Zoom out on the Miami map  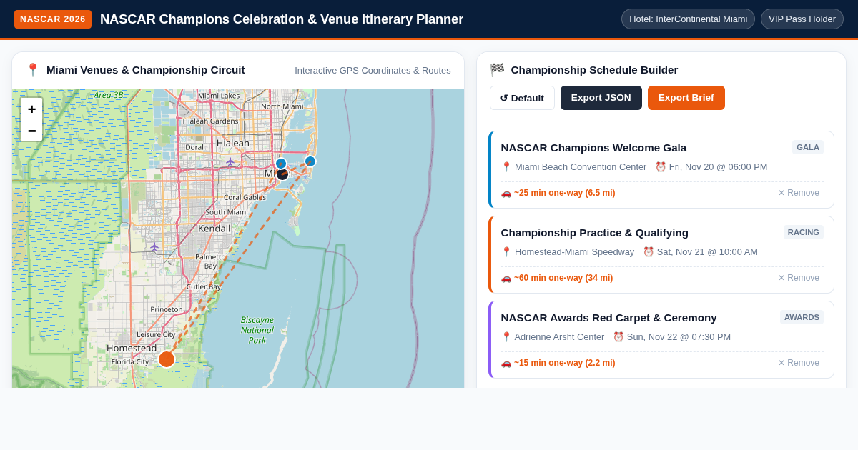point(31,131)
